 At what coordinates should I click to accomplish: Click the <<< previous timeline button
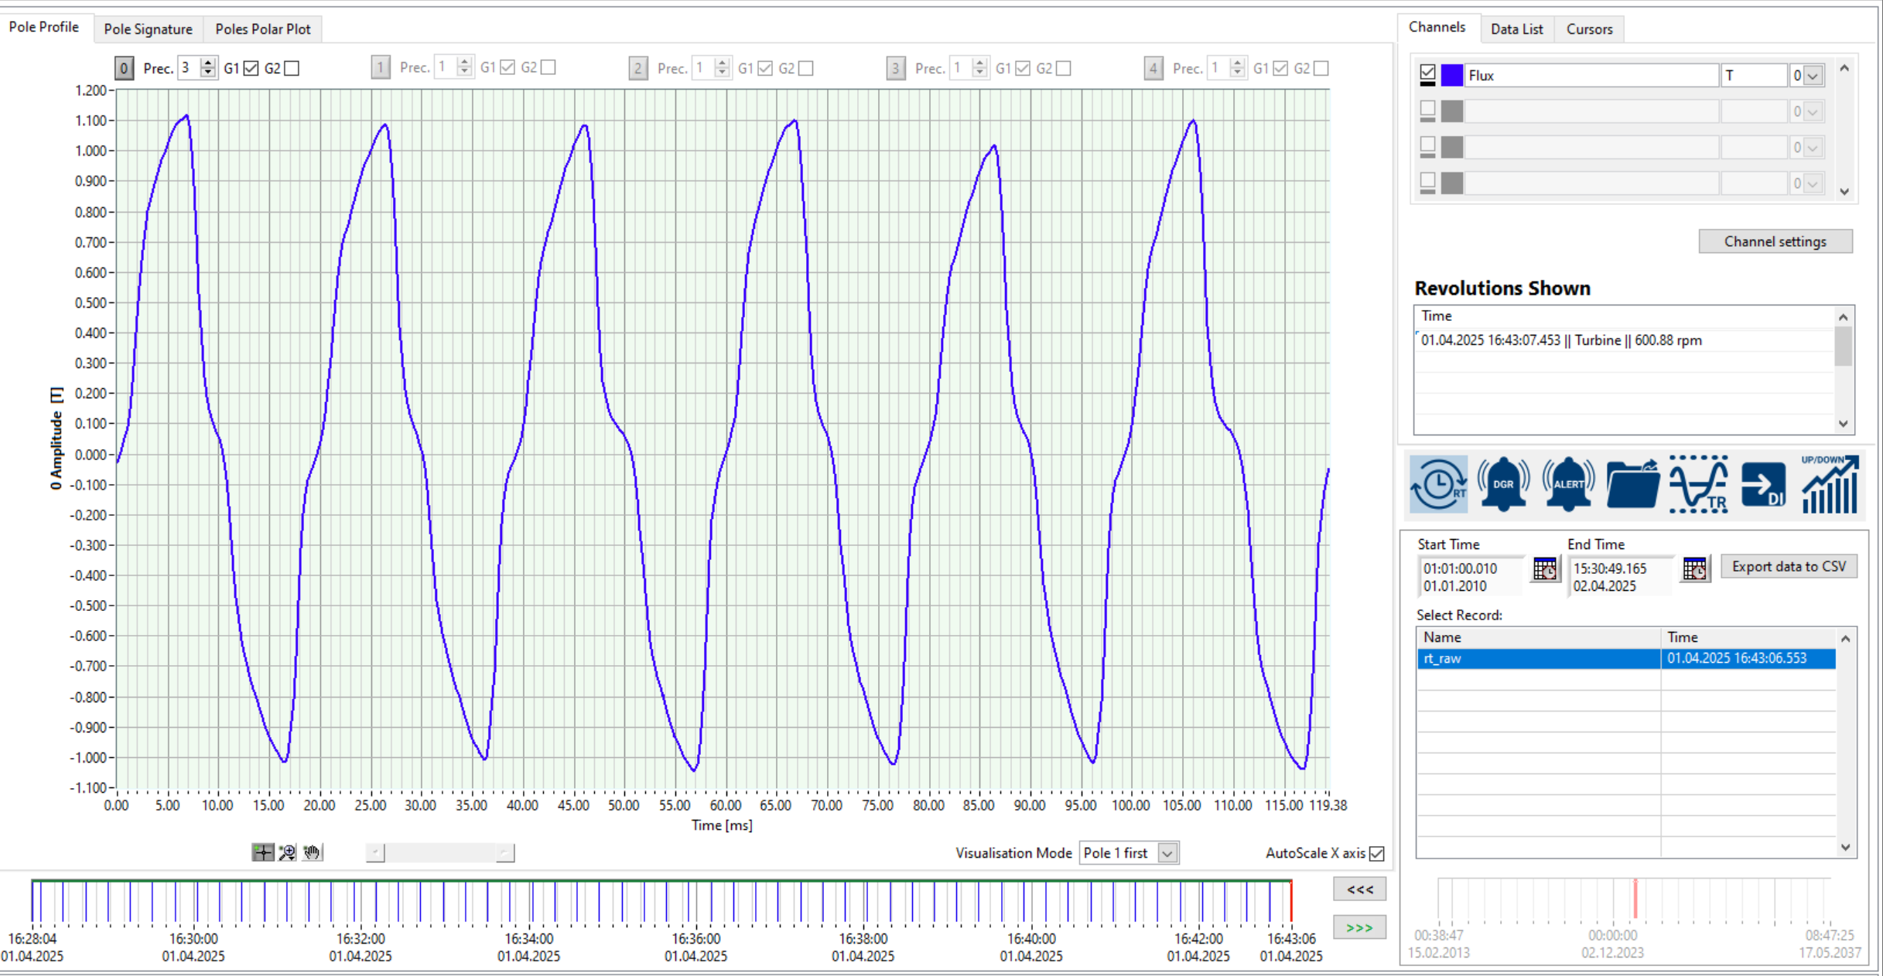[1359, 889]
